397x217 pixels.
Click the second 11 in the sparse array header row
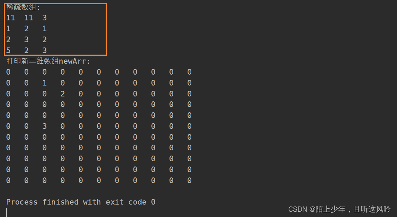pyautogui.click(x=29, y=18)
